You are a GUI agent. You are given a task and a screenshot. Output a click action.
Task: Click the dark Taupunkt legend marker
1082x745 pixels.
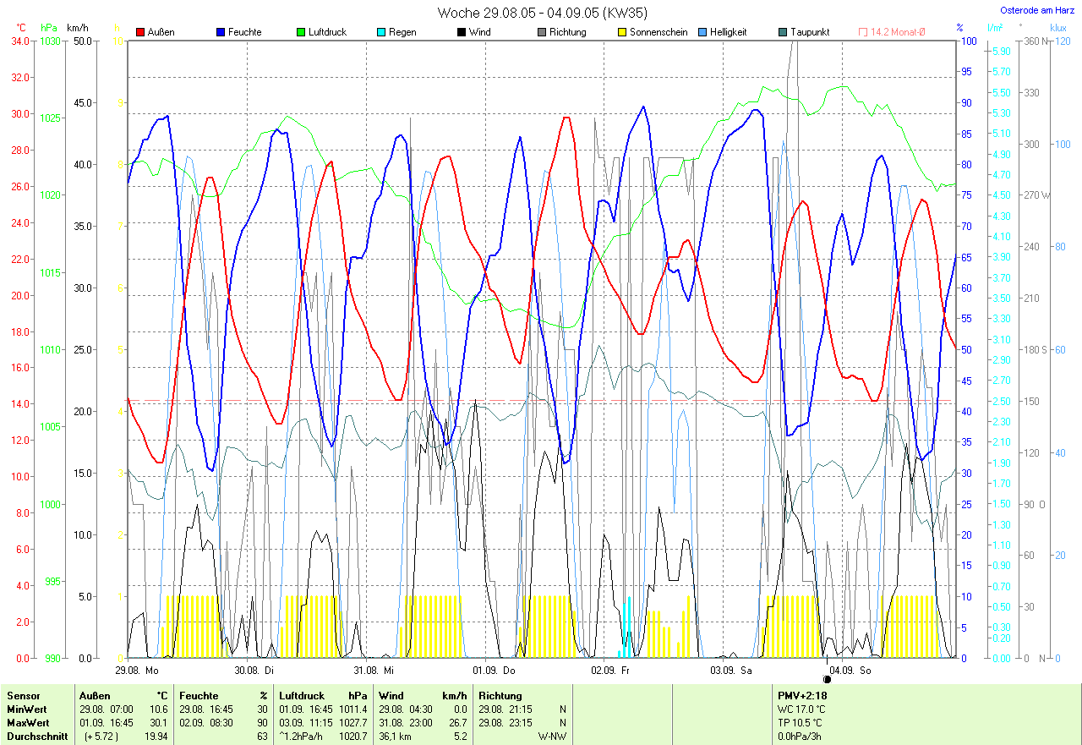pyautogui.click(x=783, y=32)
